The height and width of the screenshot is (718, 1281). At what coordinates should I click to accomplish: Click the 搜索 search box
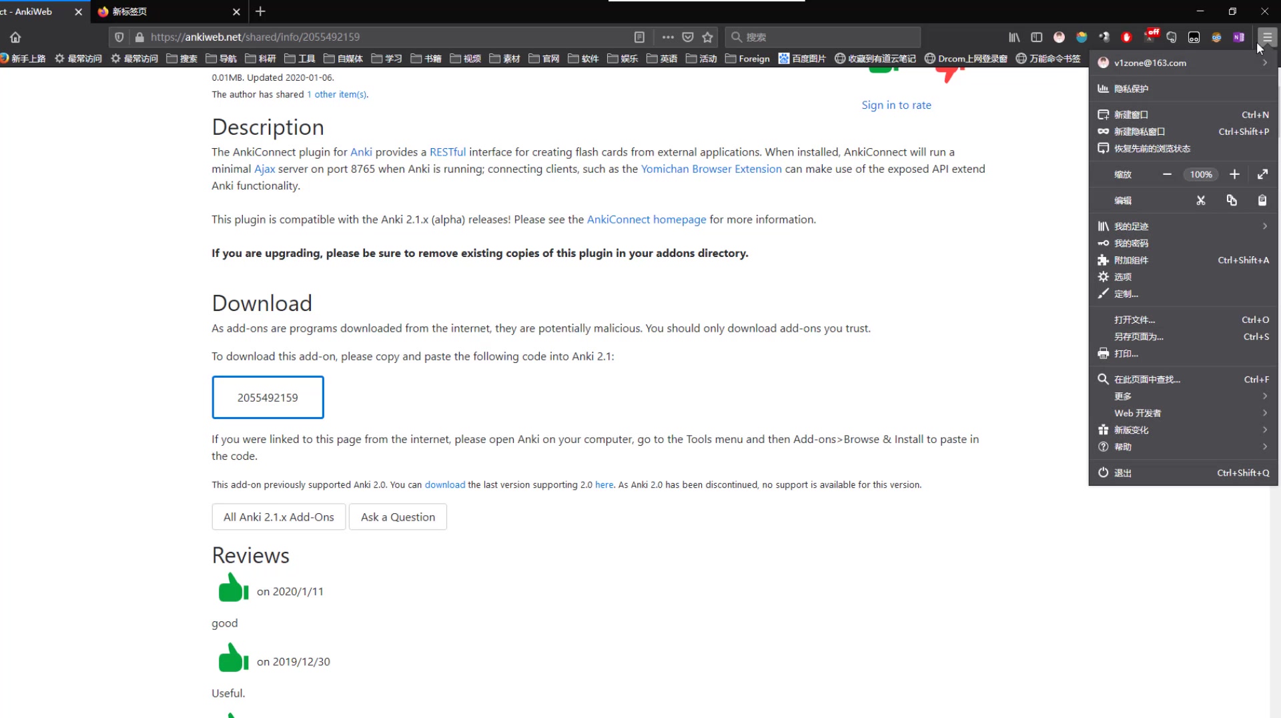pos(824,37)
